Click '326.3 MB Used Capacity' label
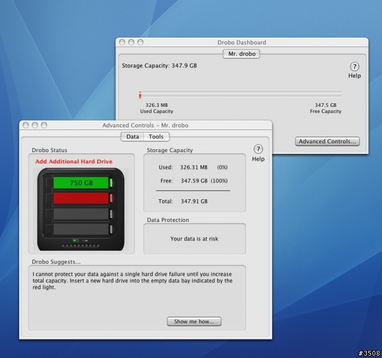 click(156, 108)
